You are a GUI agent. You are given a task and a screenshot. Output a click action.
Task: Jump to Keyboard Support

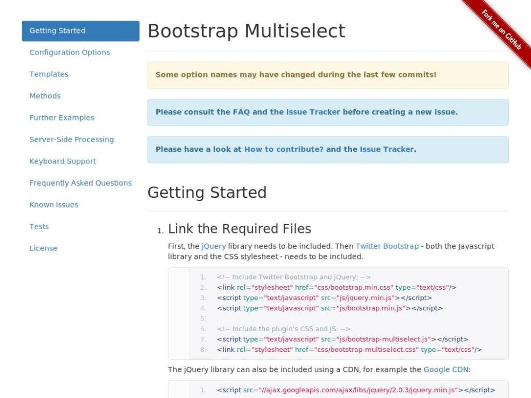point(63,161)
